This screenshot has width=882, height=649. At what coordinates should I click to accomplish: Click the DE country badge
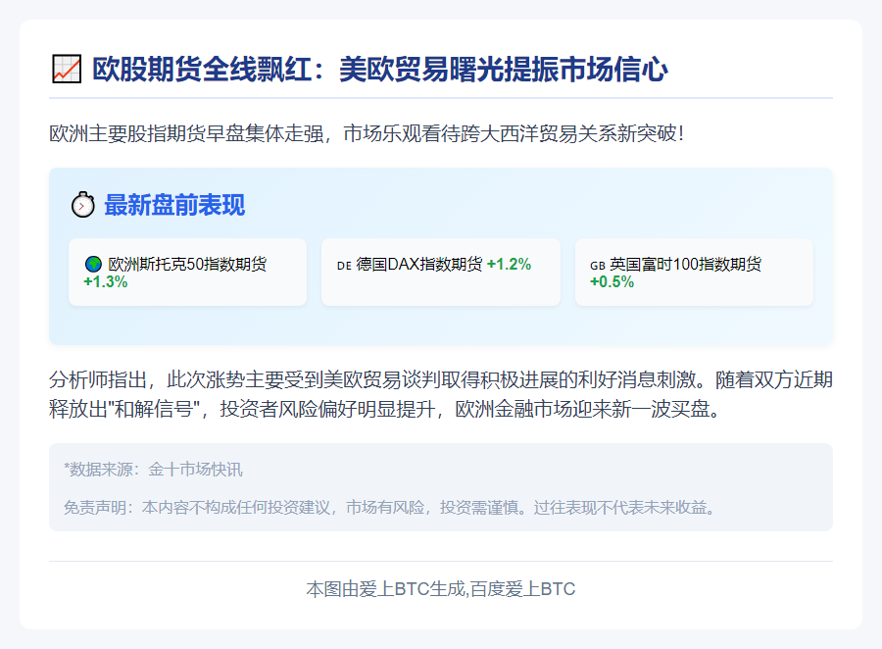coord(343,265)
